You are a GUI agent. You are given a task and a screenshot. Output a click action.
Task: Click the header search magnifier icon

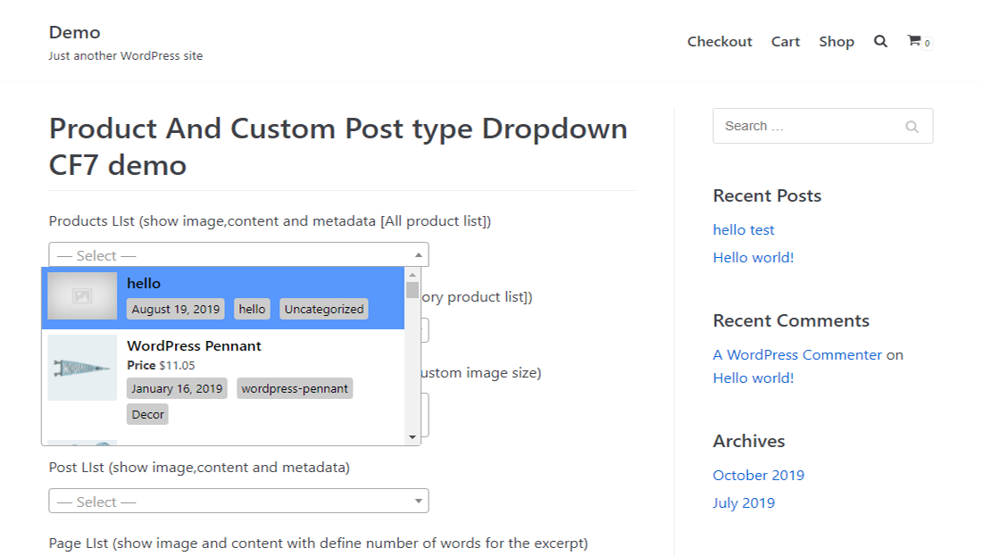point(880,41)
